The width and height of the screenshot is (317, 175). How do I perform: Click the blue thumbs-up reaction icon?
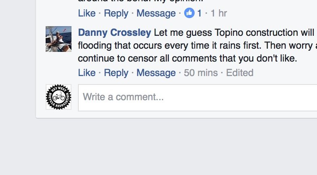click(189, 13)
